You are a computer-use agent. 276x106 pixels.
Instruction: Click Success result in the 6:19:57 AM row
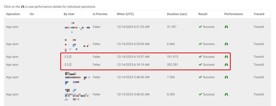coord(207,57)
